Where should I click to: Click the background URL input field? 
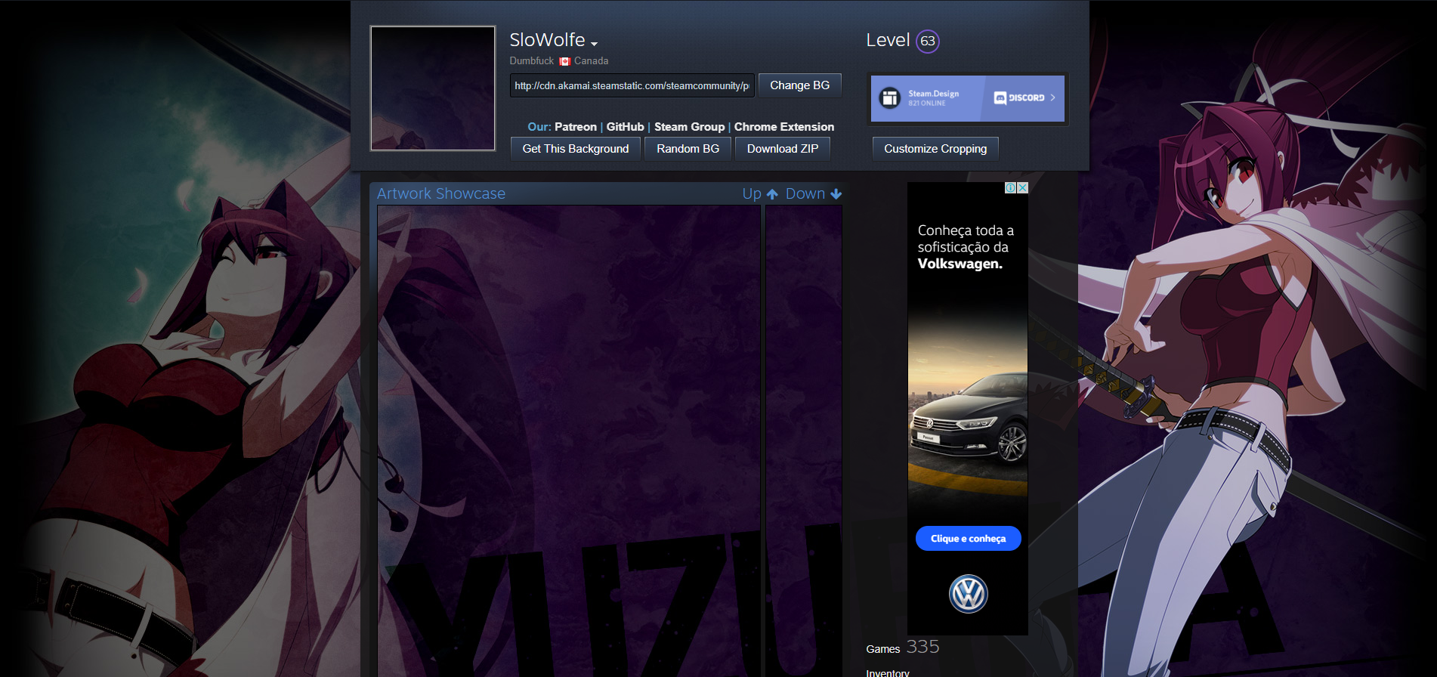click(632, 85)
